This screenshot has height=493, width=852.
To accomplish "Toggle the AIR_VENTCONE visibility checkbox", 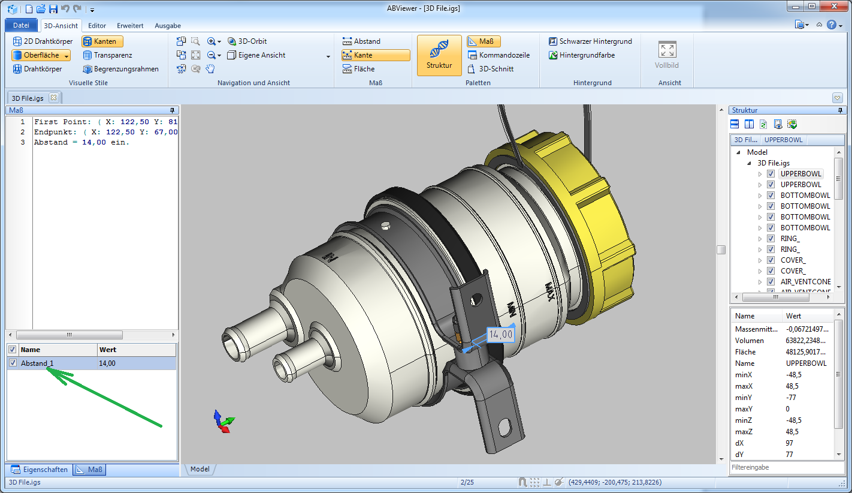I will point(771,282).
